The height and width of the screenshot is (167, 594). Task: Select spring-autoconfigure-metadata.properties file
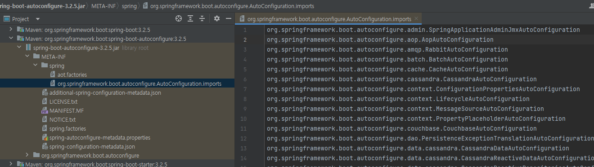click(x=100, y=137)
